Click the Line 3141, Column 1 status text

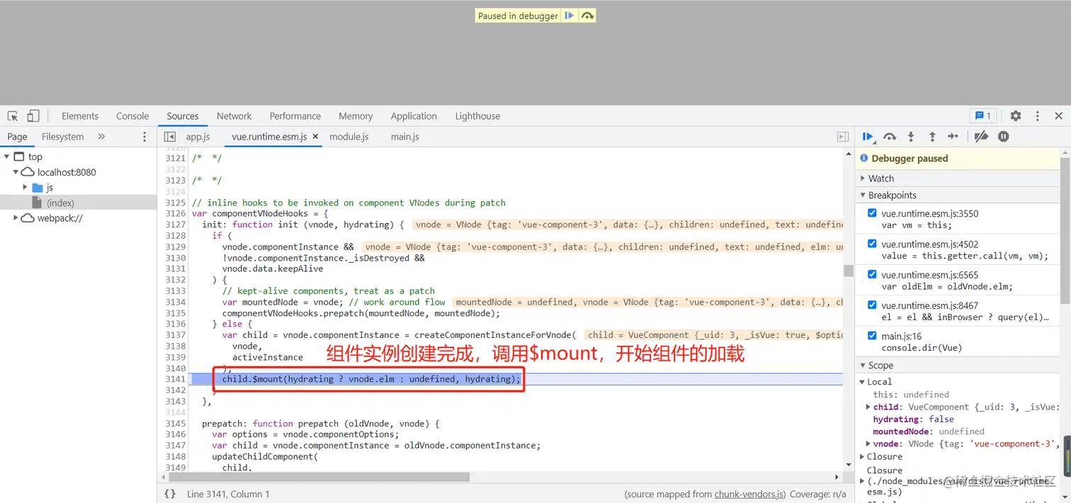coord(228,494)
